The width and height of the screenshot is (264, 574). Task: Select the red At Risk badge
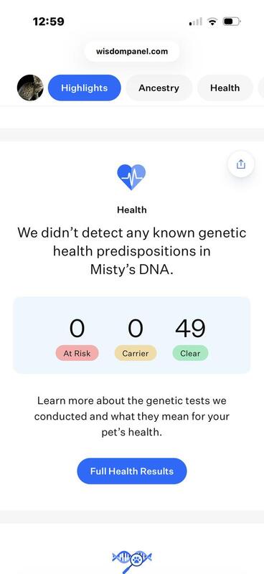77,353
